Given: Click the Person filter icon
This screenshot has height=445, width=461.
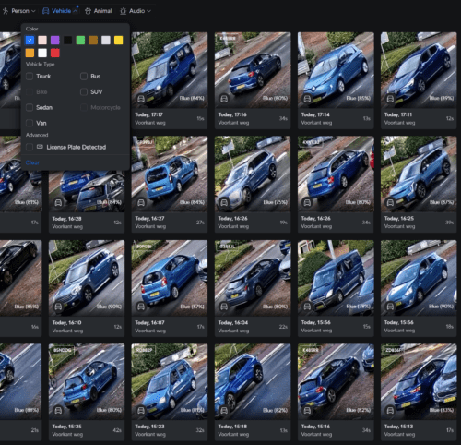Looking at the screenshot, I should 5,11.
